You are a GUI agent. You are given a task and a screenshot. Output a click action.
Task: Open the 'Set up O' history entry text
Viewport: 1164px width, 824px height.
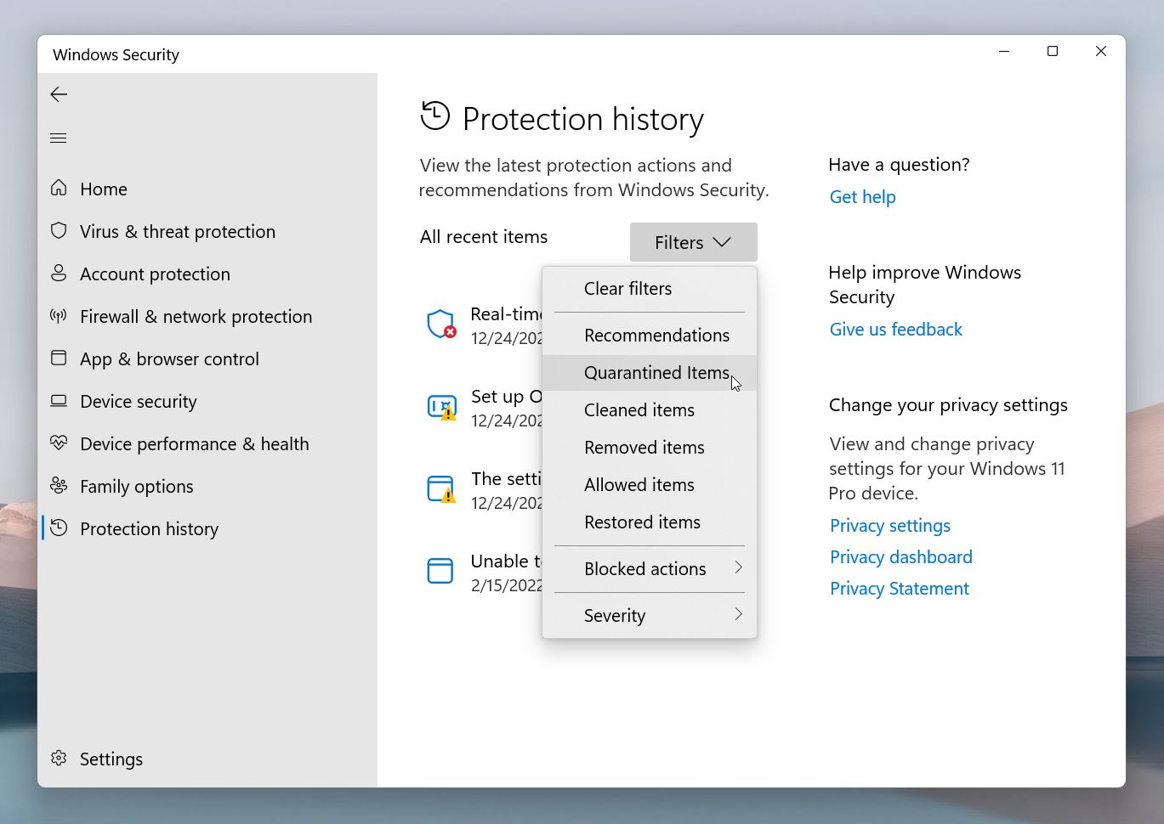pyautogui.click(x=507, y=397)
